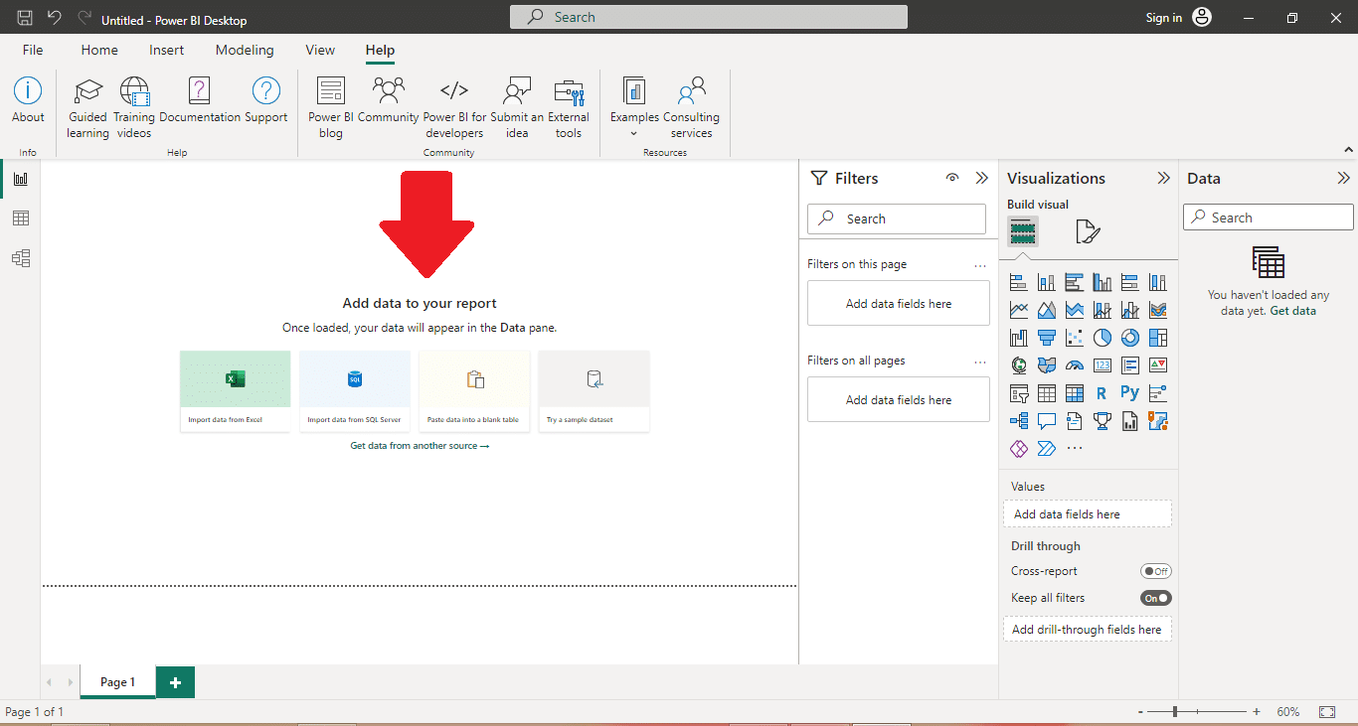Click Try a sample dataset card
The height and width of the screenshot is (726, 1358).
pos(594,391)
